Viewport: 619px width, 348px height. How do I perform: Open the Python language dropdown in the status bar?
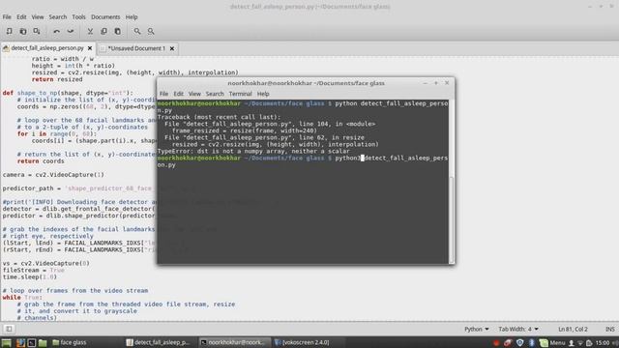(476, 329)
